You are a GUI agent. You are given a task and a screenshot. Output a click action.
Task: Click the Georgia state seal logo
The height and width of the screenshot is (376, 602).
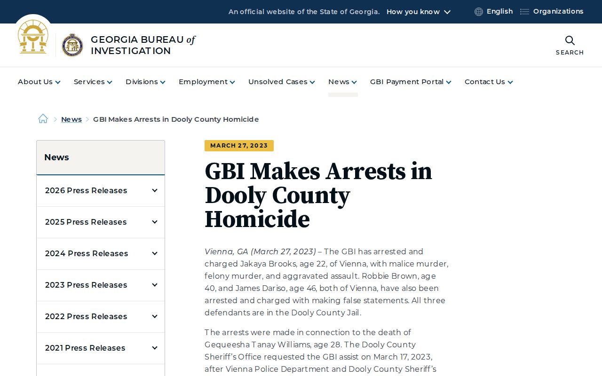point(33,37)
